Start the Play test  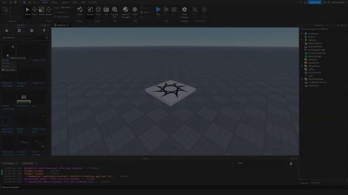pyautogui.click(x=158, y=10)
